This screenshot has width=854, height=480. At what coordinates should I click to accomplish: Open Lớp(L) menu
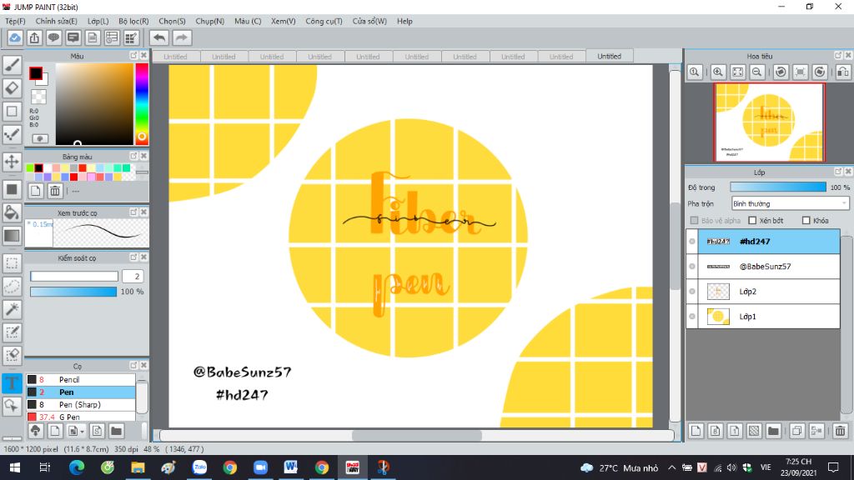click(x=98, y=21)
